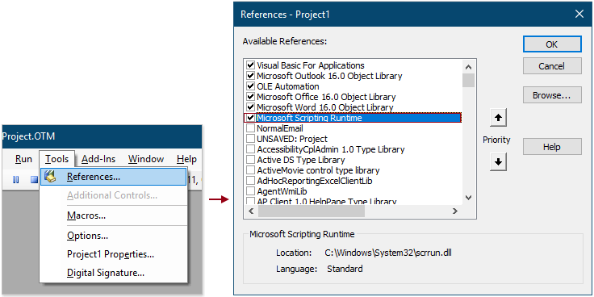Screen dimensions: 594x297
Task: Open the Window menu
Action: [x=146, y=159]
